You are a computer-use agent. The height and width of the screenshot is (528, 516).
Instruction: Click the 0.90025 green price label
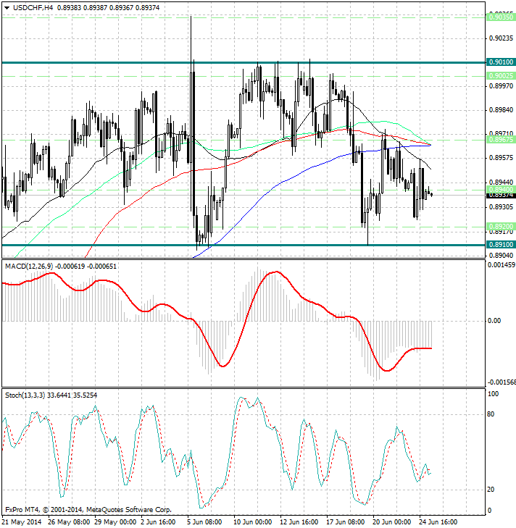501,76
